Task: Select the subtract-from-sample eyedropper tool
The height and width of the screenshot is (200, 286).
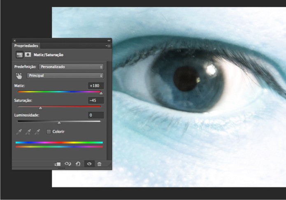Action: [x=37, y=132]
